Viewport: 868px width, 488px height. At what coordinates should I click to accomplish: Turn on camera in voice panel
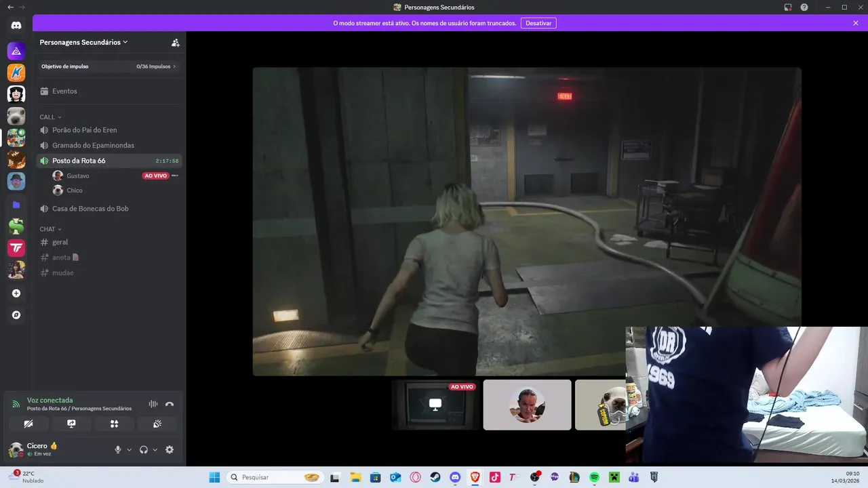pos(28,424)
